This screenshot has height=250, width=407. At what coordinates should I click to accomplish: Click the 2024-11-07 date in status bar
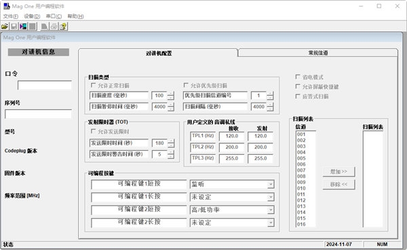[339, 245]
